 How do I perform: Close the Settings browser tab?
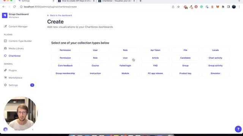[54, 1]
